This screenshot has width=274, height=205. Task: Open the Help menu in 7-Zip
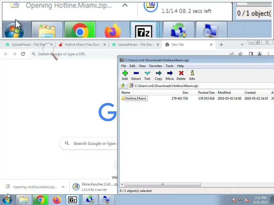coord(180,66)
